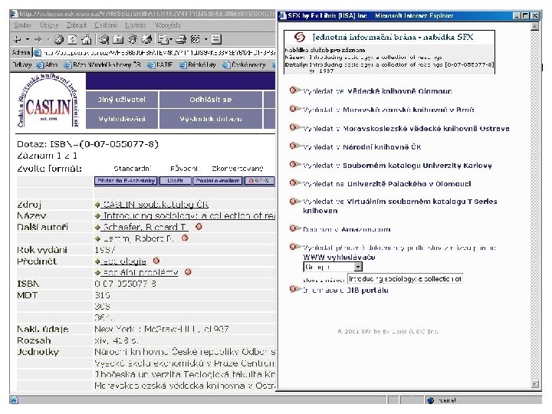Select the Zkonvertovaný format option
552x414 pixels.
[x=237, y=169]
